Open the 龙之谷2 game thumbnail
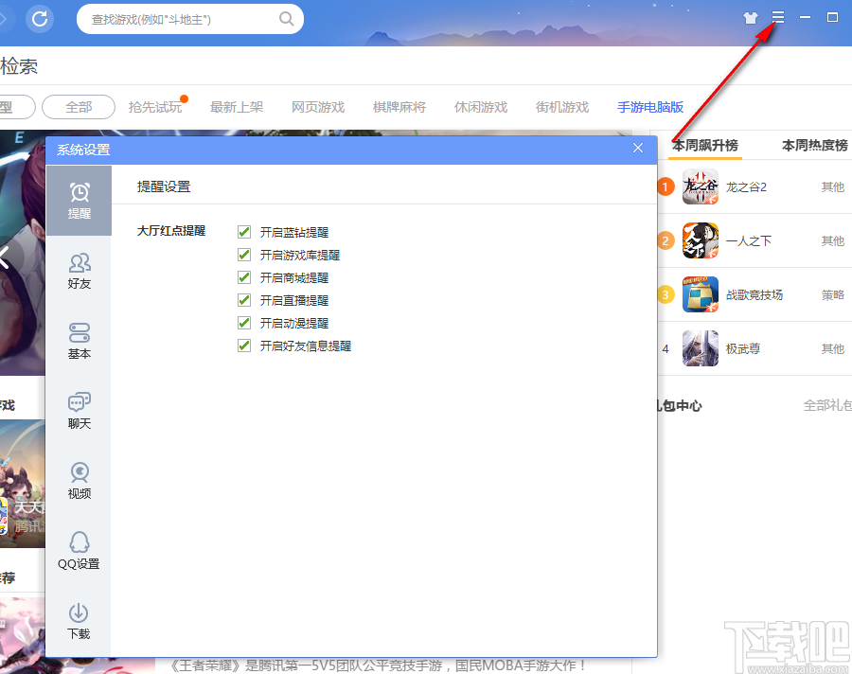 [700, 186]
